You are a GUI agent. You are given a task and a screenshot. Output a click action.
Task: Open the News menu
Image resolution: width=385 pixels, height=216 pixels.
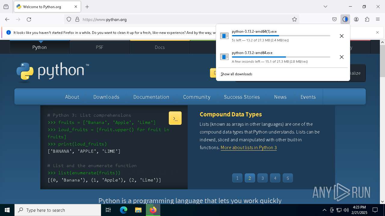[x=280, y=97]
